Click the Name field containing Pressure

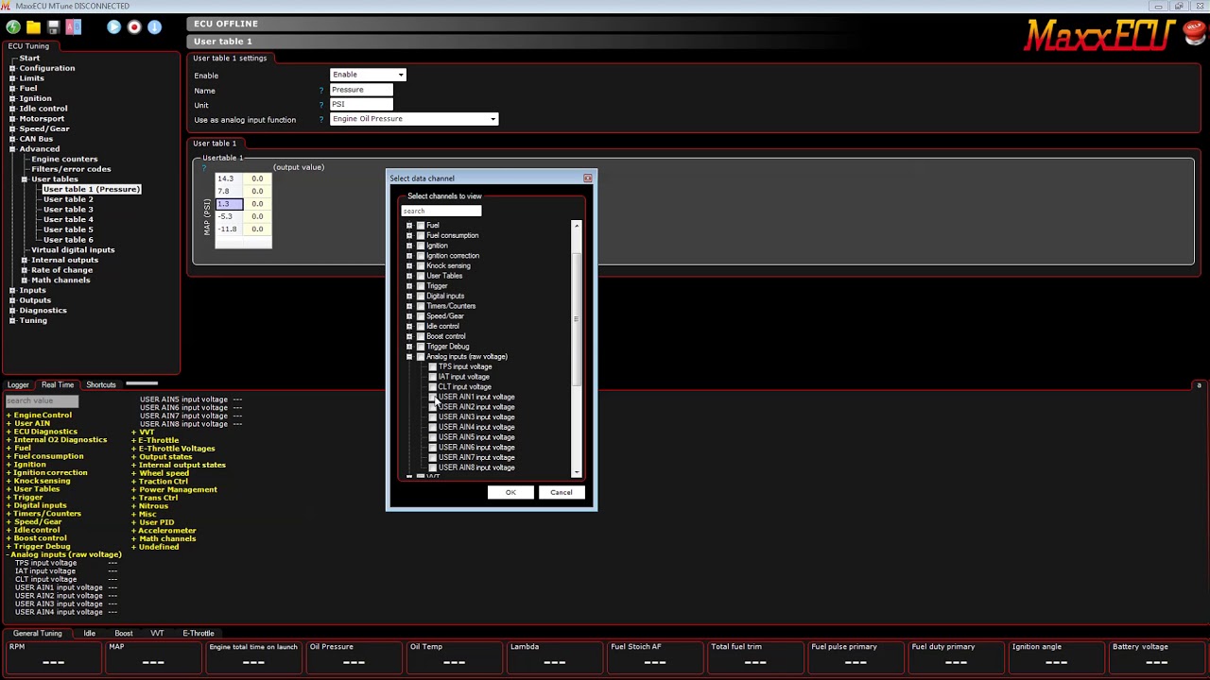(361, 90)
